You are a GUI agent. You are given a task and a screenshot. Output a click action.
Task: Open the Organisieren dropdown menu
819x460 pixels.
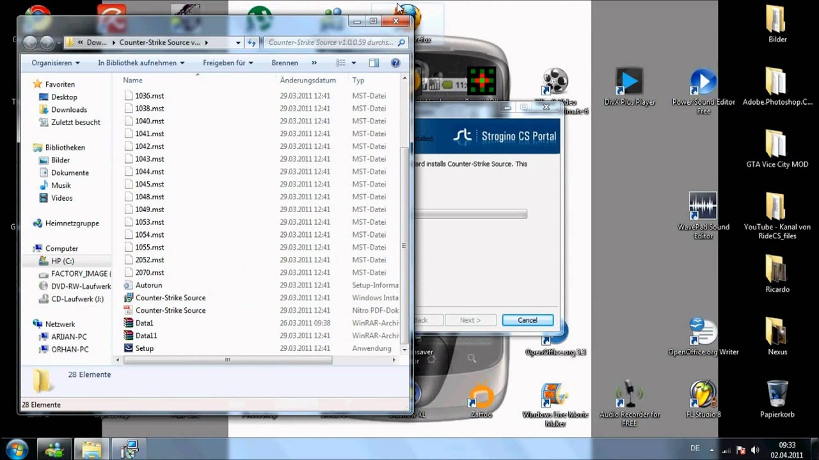coord(56,63)
